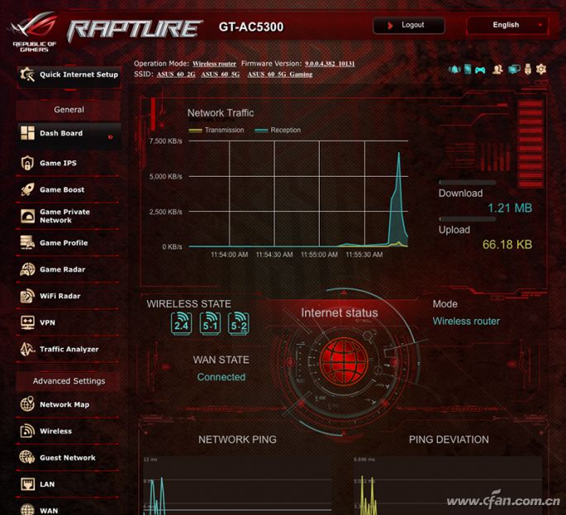Open WiFi Radar page
Viewport: 566px width, 515px height.
69,296
